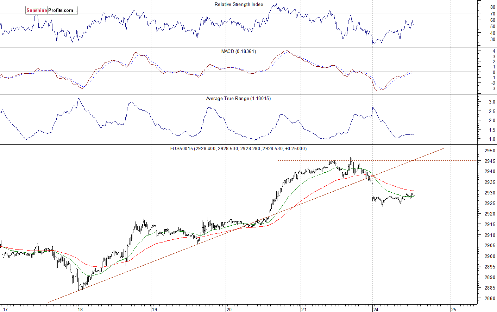The width and height of the screenshot is (497, 312).
Task: Click the ATR axis value 2.5
Action: (x=492, y=111)
